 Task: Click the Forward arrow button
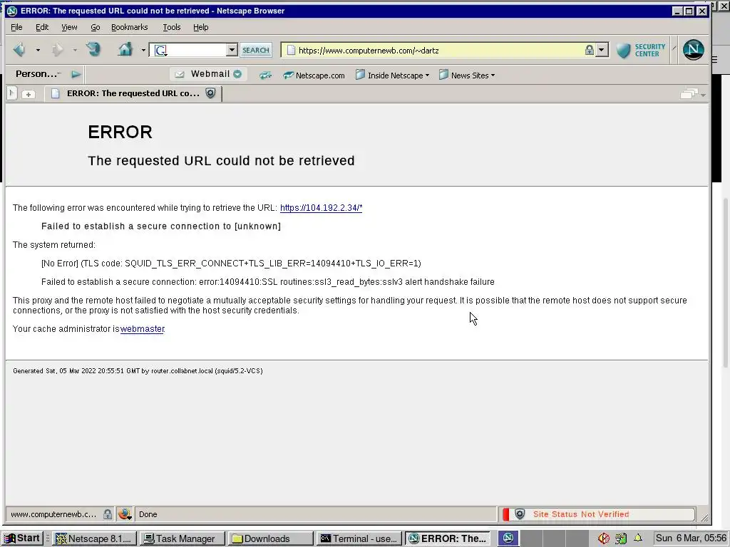coord(57,49)
